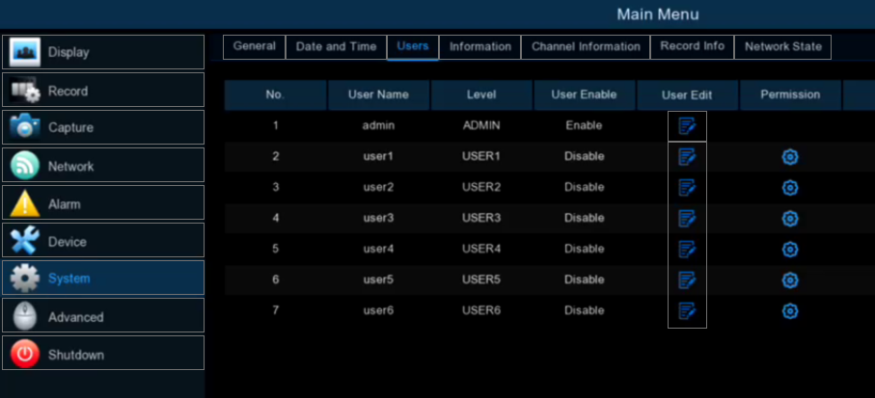875x398 pixels.
Task: Switch to the Date and Time tab
Action: point(336,47)
